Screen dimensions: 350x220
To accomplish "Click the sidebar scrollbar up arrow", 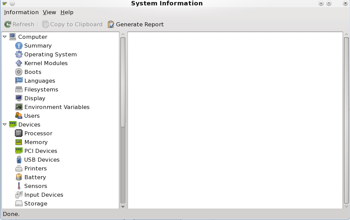I will point(123,34).
